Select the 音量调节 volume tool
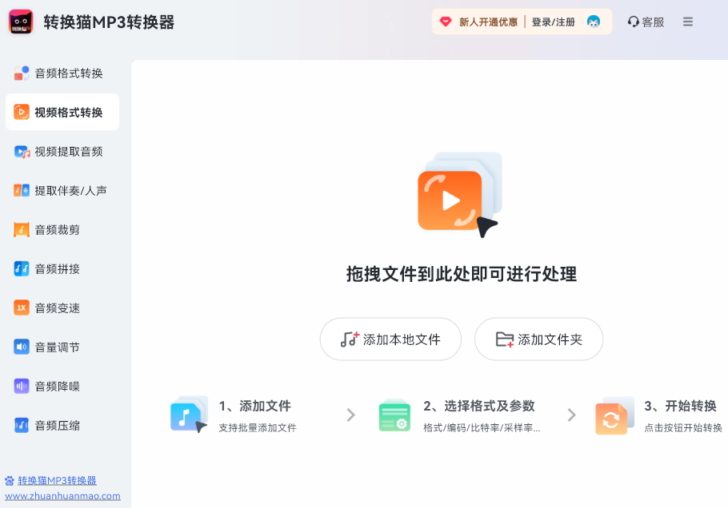728x508 pixels. (x=62, y=347)
